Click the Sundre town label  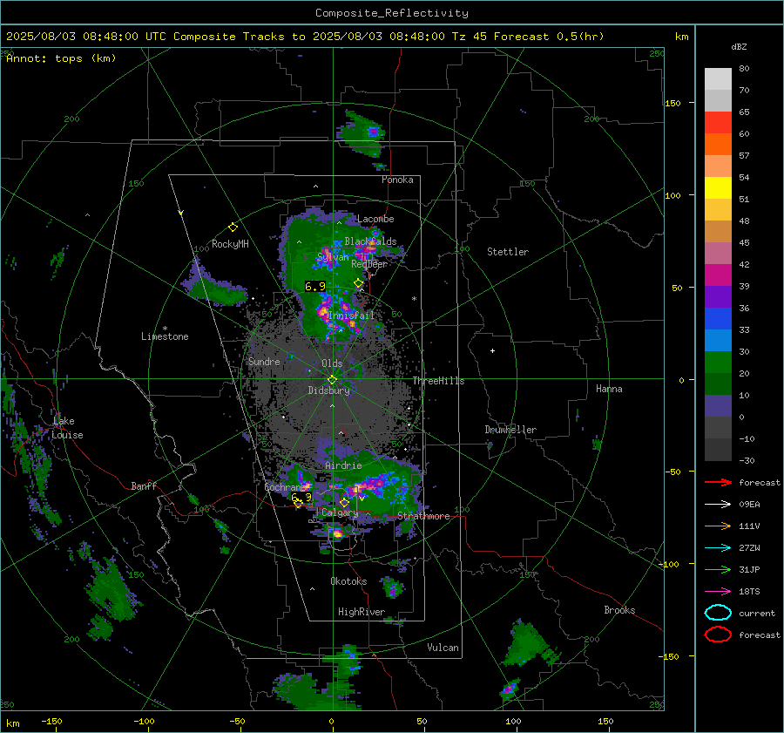coord(264,361)
